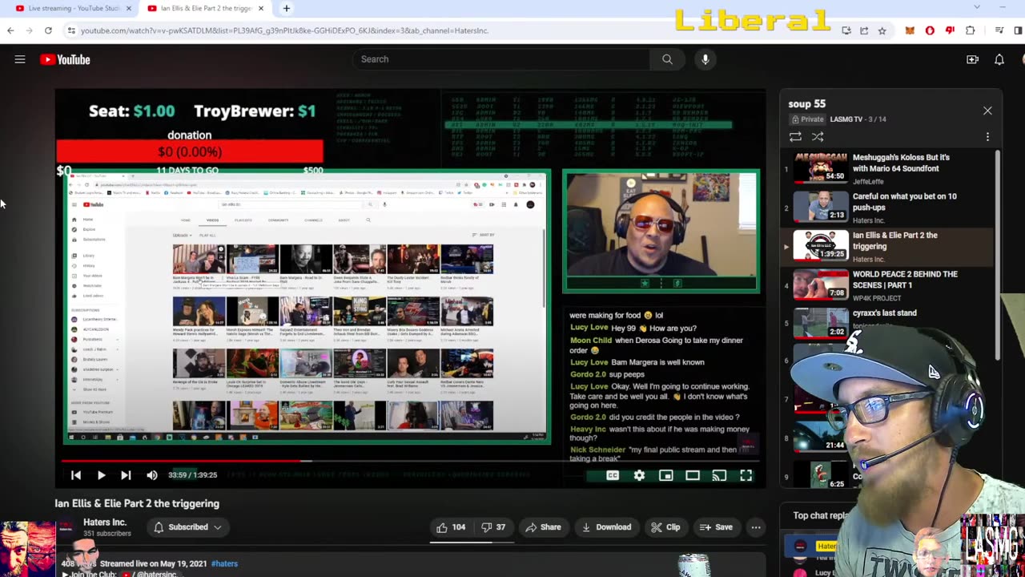1025x577 pixels.
Task: Toggle shuffle playlist
Action: pos(818,137)
